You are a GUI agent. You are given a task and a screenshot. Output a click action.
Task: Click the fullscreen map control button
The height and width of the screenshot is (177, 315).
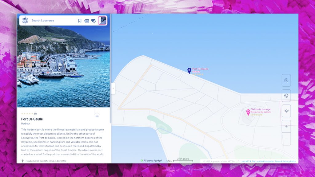click(286, 81)
